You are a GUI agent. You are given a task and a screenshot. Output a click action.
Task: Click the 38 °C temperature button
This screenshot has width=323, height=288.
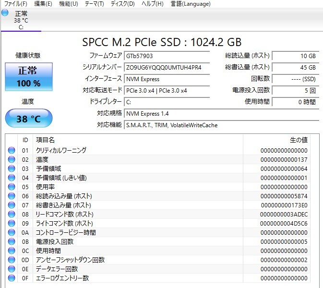28,119
